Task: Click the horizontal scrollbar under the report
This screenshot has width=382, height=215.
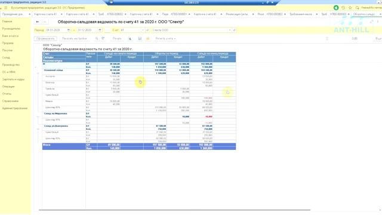Action: (174, 210)
